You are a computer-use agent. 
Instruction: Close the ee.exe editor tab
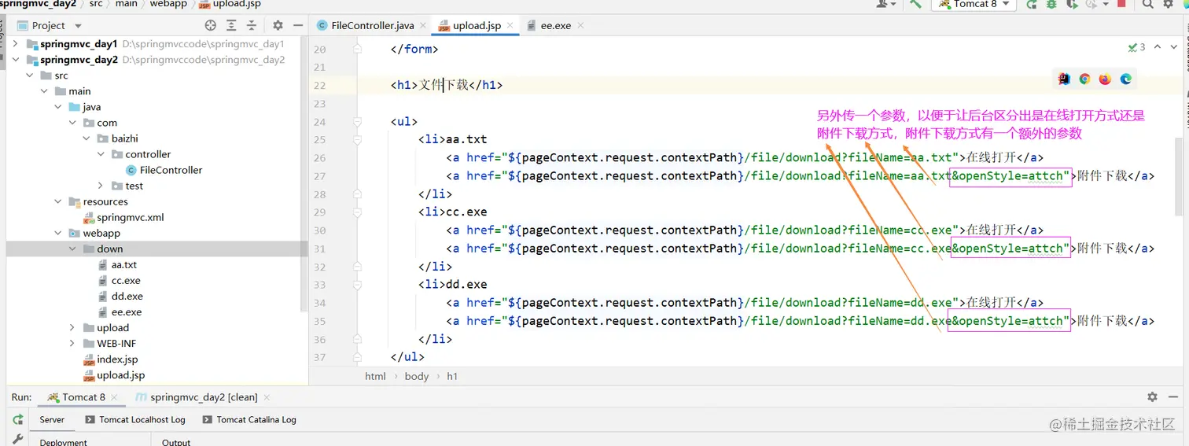tap(580, 26)
